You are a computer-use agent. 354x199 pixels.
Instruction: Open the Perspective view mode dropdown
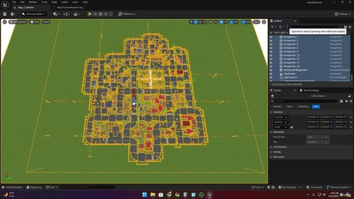point(18,22)
